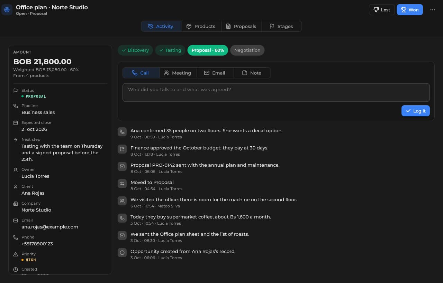Image resolution: width=443 pixels, height=283 pixels.
Task: Mark the deal as Won
Action: 410,10
